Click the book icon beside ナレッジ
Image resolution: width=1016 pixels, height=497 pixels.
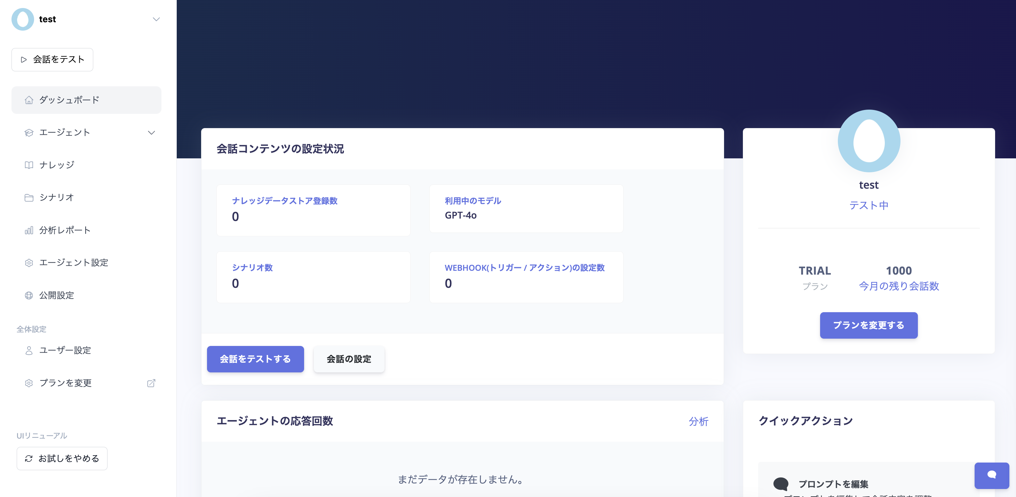click(29, 165)
